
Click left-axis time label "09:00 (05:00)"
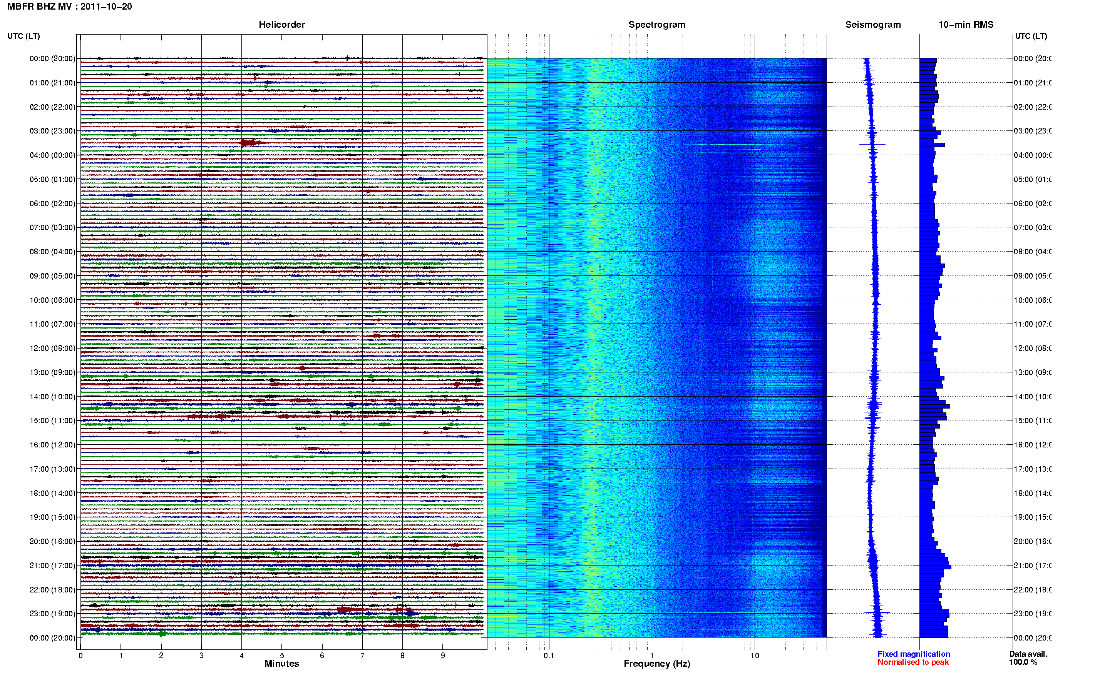[52, 276]
